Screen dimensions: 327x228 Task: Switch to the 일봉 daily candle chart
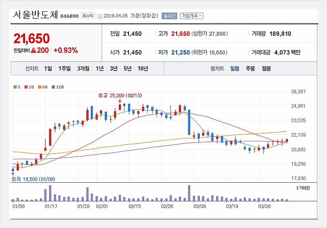click(235, 68)
